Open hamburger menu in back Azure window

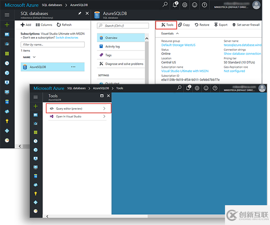click(7, 15)
